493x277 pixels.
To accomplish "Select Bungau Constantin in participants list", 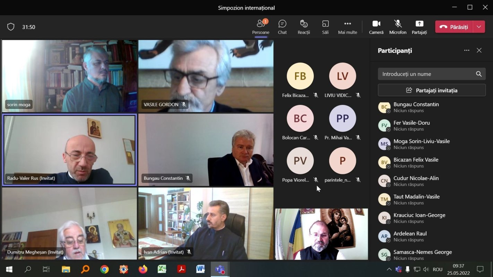I will point(416,107).
